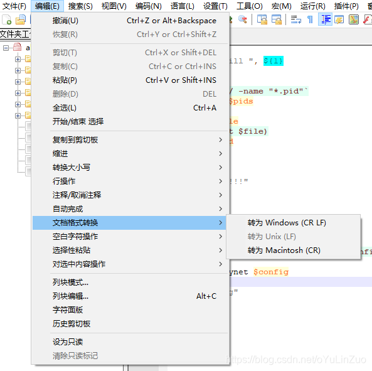
Task: Select 转为 Windows (CR LF)
Action: click(293, 223)
